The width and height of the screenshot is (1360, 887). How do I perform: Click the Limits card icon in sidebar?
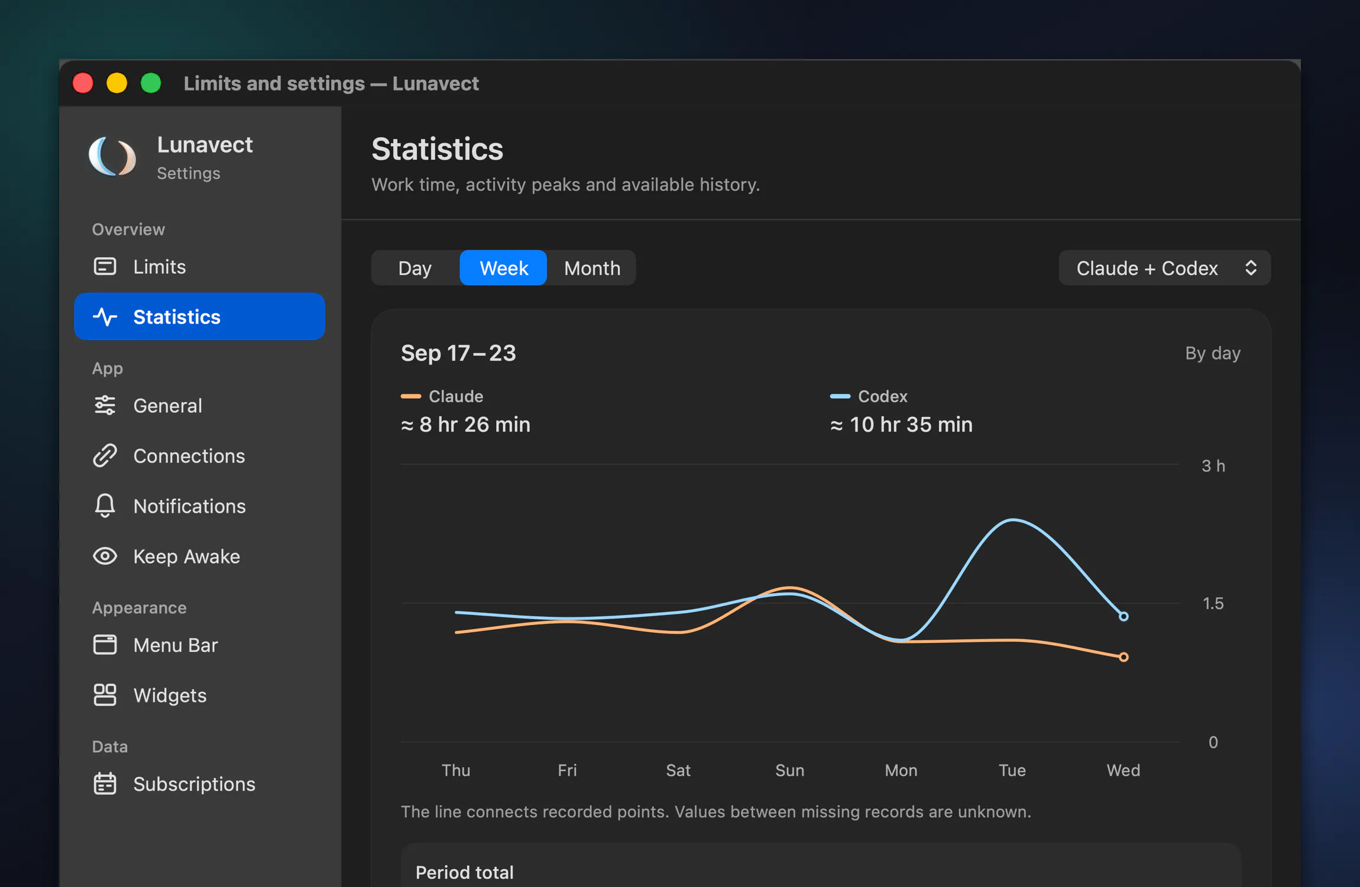[x=105, y=267]
